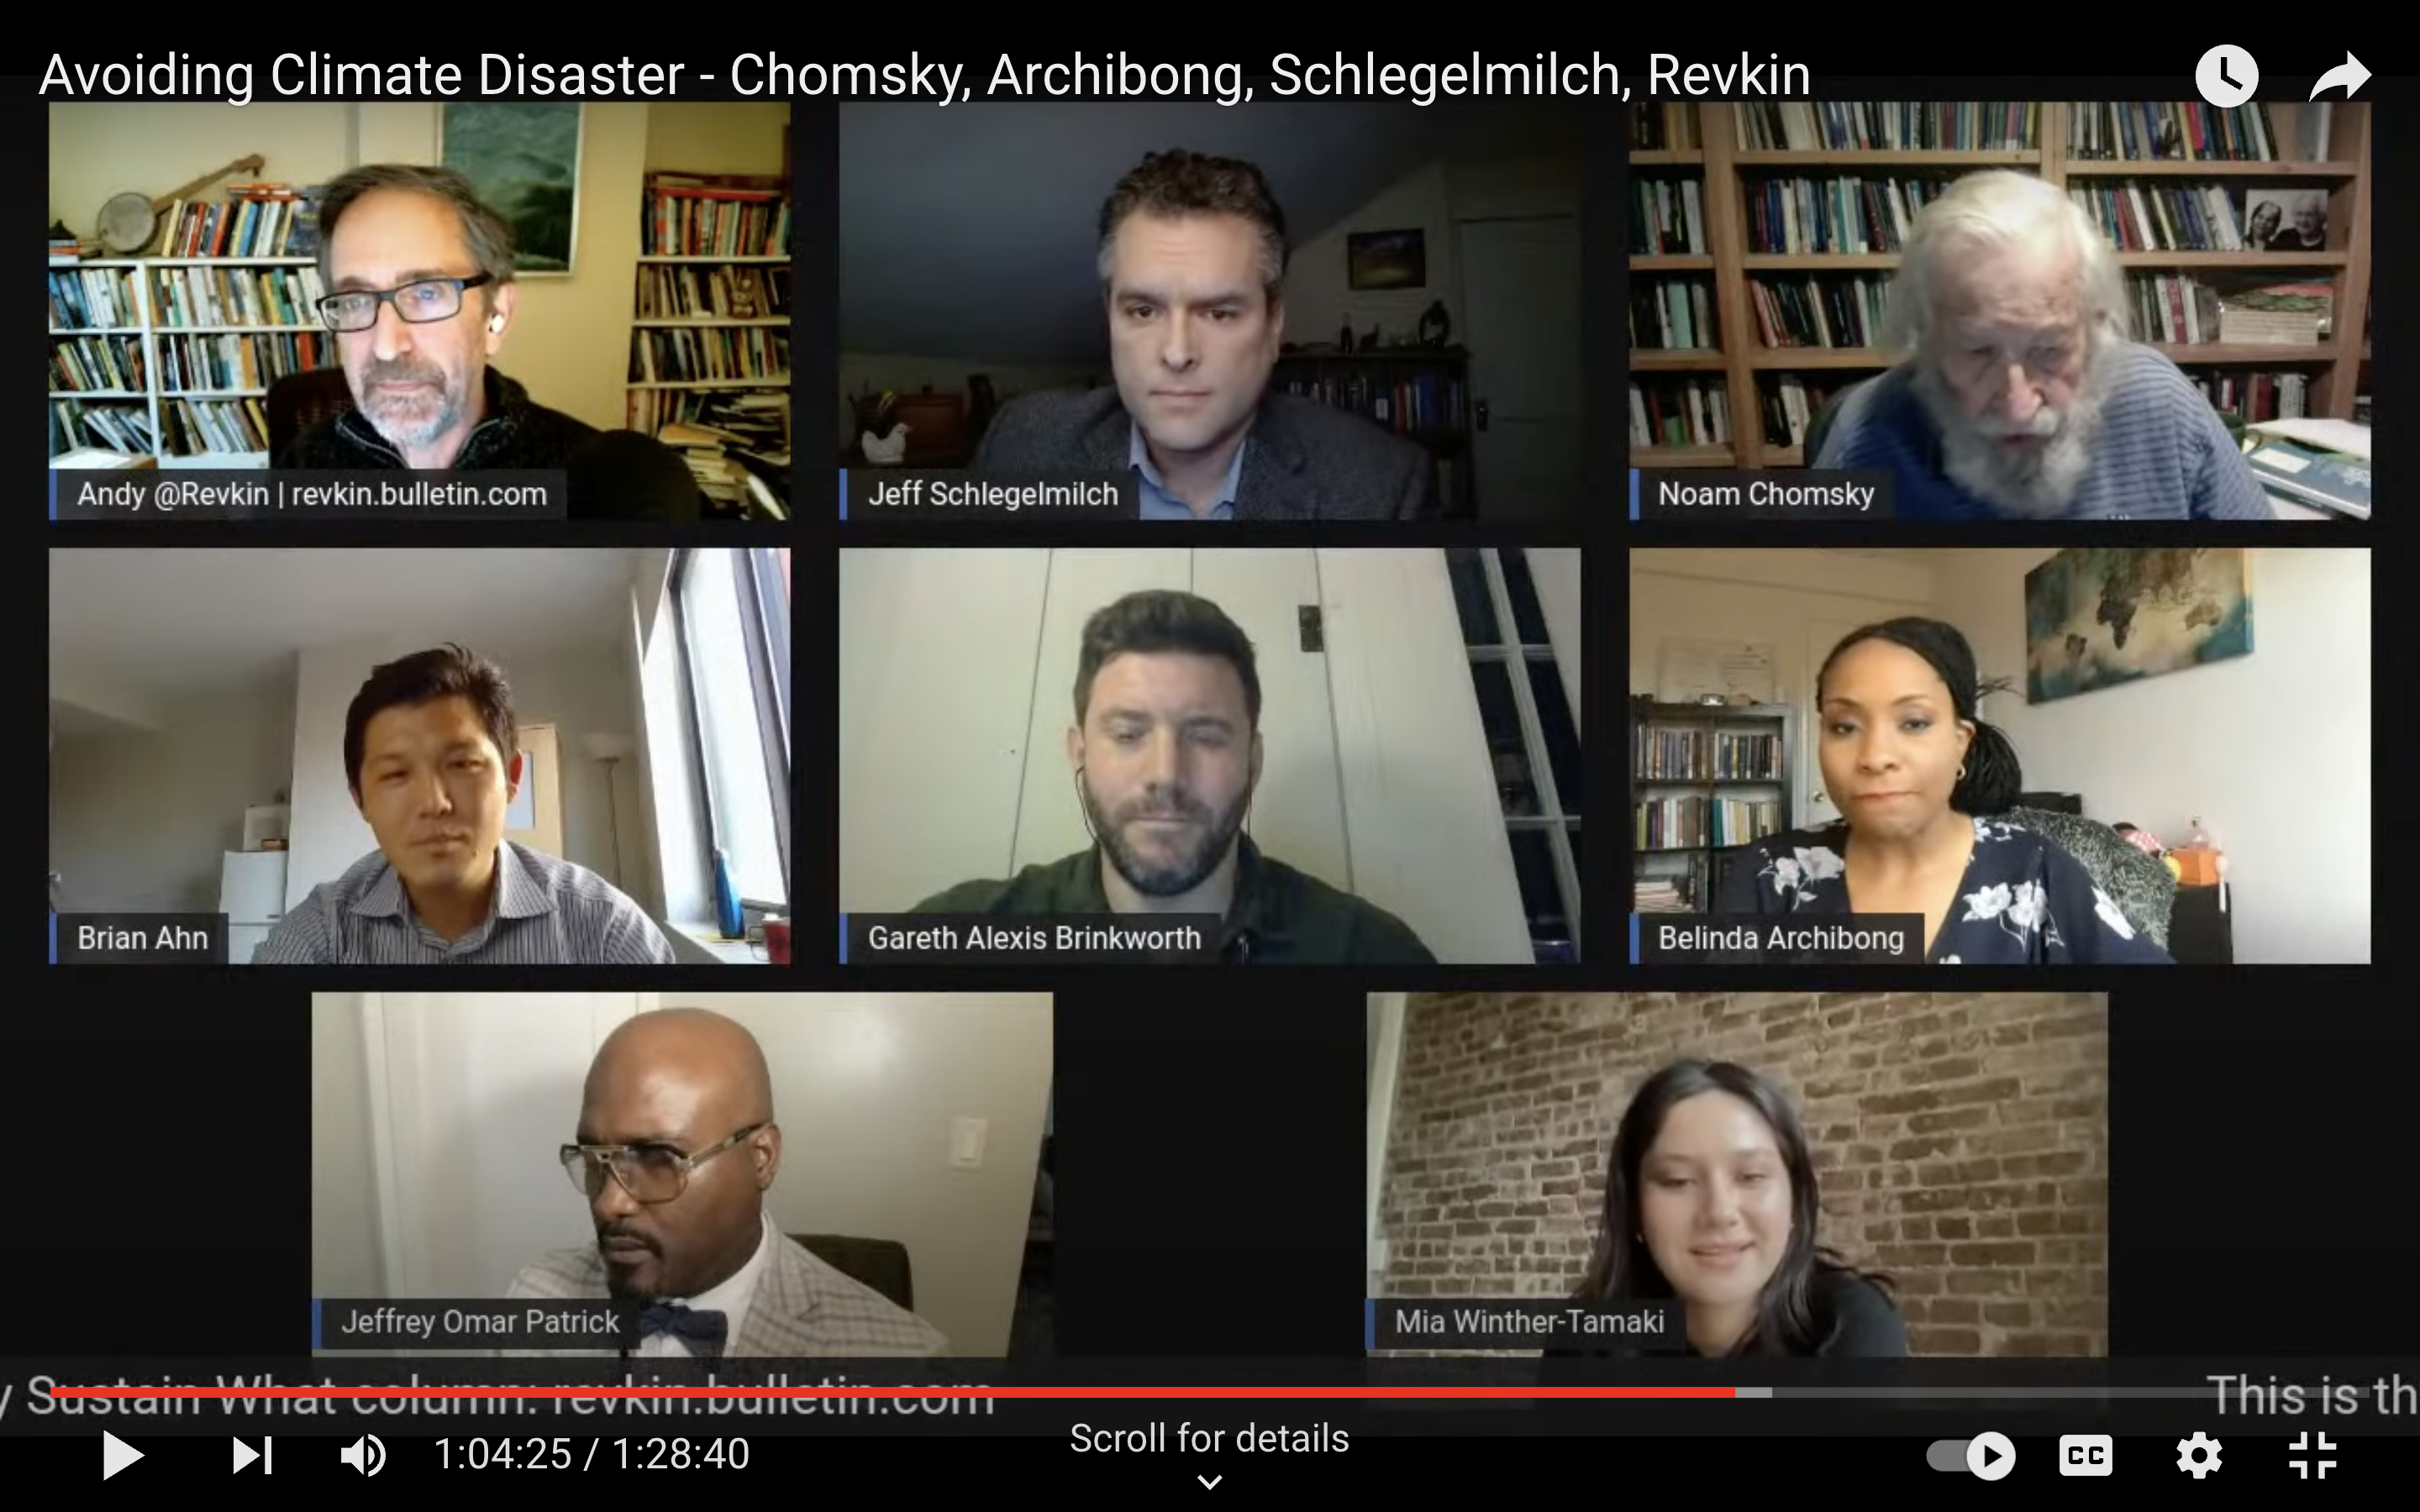Viewport: 2420px width, 1512px height.
Task: Click Noam Chomsky's video tile
Action: coord(1999,310)
